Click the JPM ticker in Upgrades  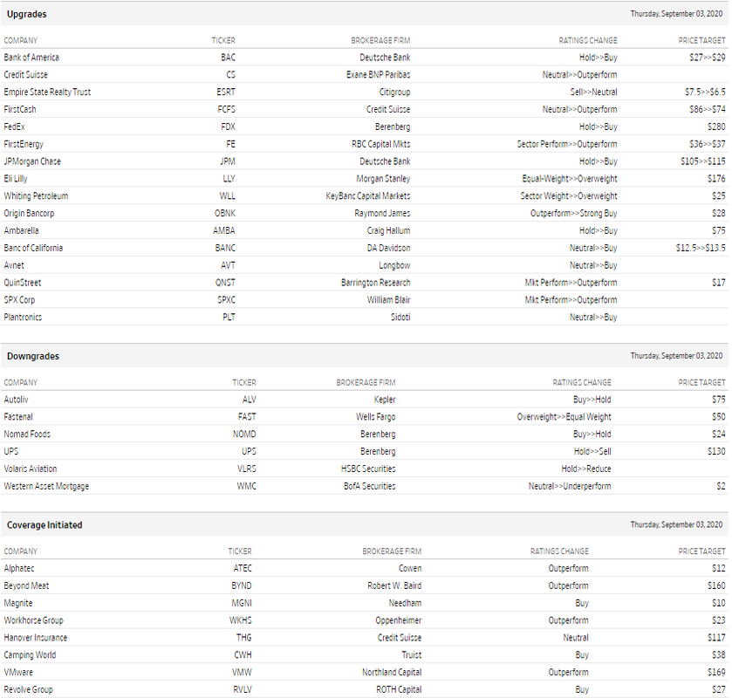click(x=228, y=161)
